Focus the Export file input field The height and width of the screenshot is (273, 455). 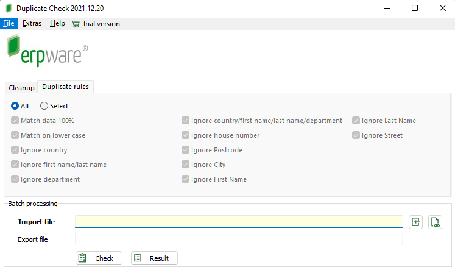point(239,238)
